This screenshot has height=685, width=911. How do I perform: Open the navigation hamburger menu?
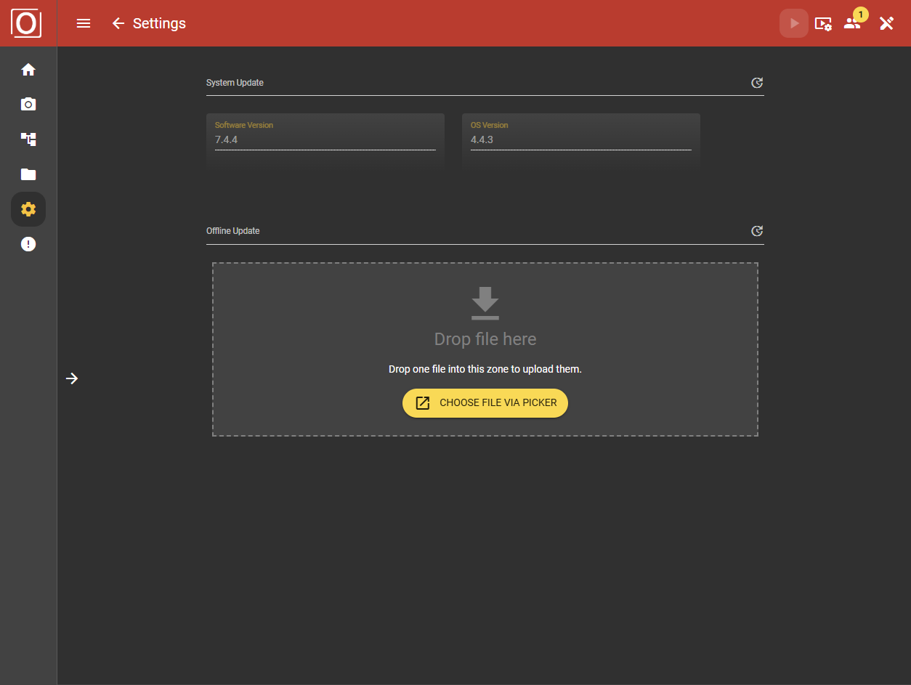[x=83, y=23]
